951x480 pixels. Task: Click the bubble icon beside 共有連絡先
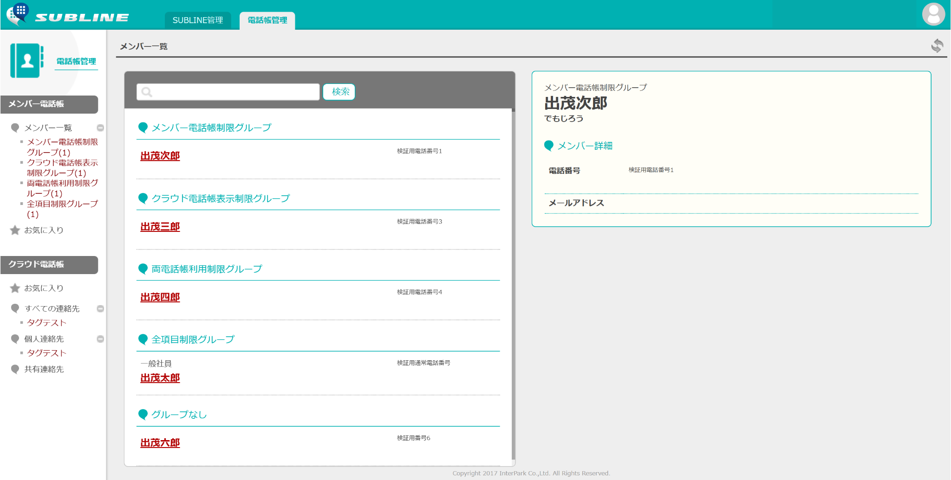click(x=15, y=369)
